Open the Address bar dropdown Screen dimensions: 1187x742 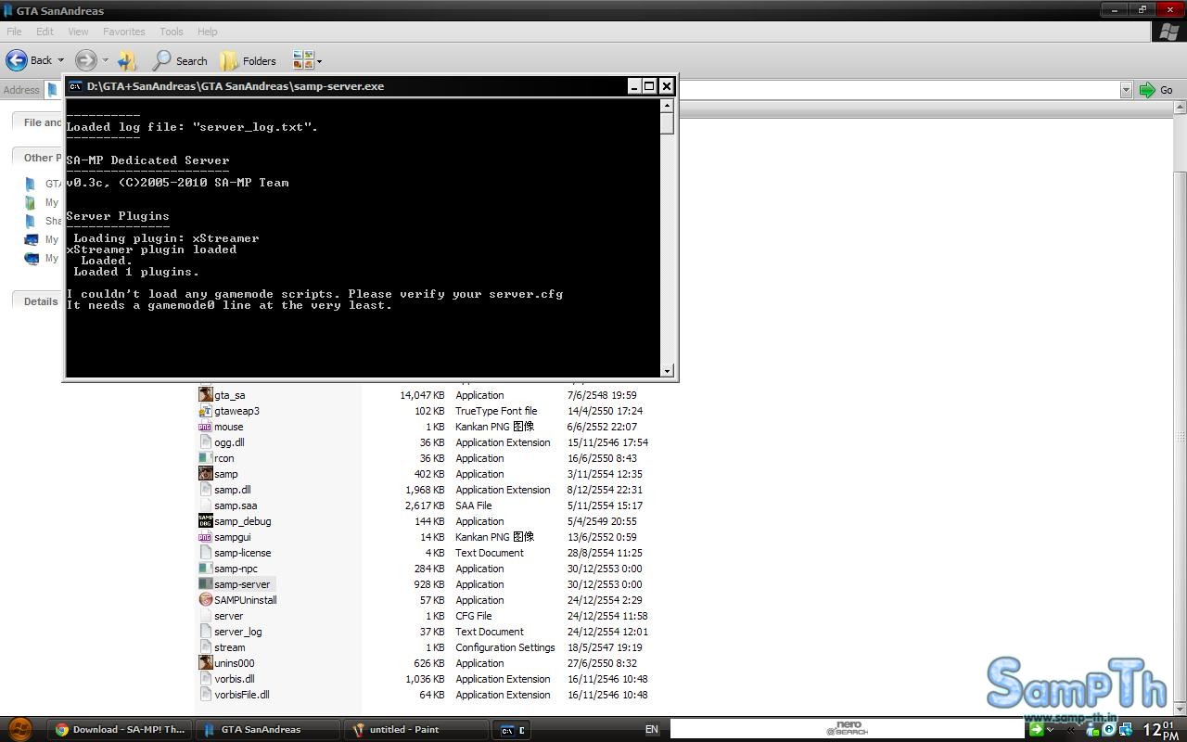coord(1126,90)
